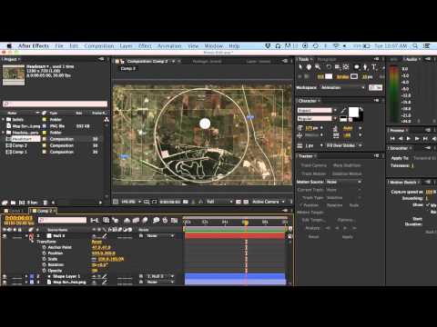The height and width of the screenshot is (327, 437).
Task: Click auto-keyframe stopwatch icon in timeline header
Action: 165,221
